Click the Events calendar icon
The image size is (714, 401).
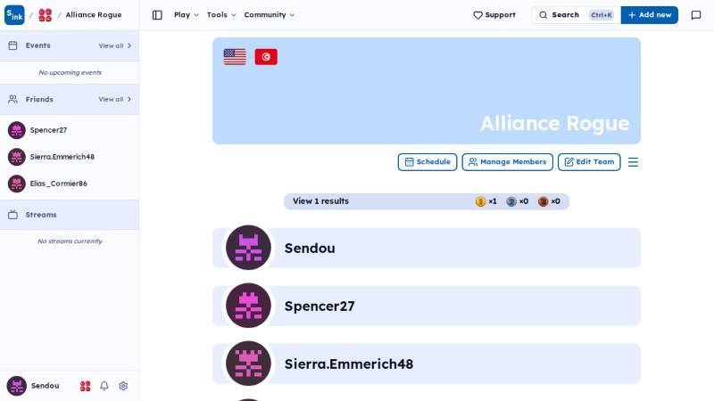[12, 45]
